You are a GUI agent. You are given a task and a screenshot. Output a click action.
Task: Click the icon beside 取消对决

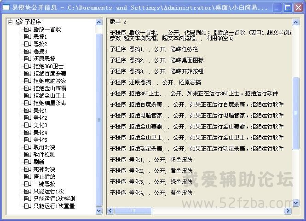[x=28, y=147]
